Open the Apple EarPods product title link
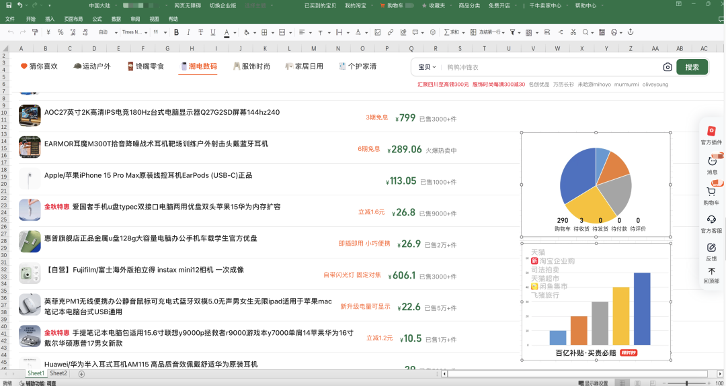Screen dimensions: 726x386 point(148,175)
